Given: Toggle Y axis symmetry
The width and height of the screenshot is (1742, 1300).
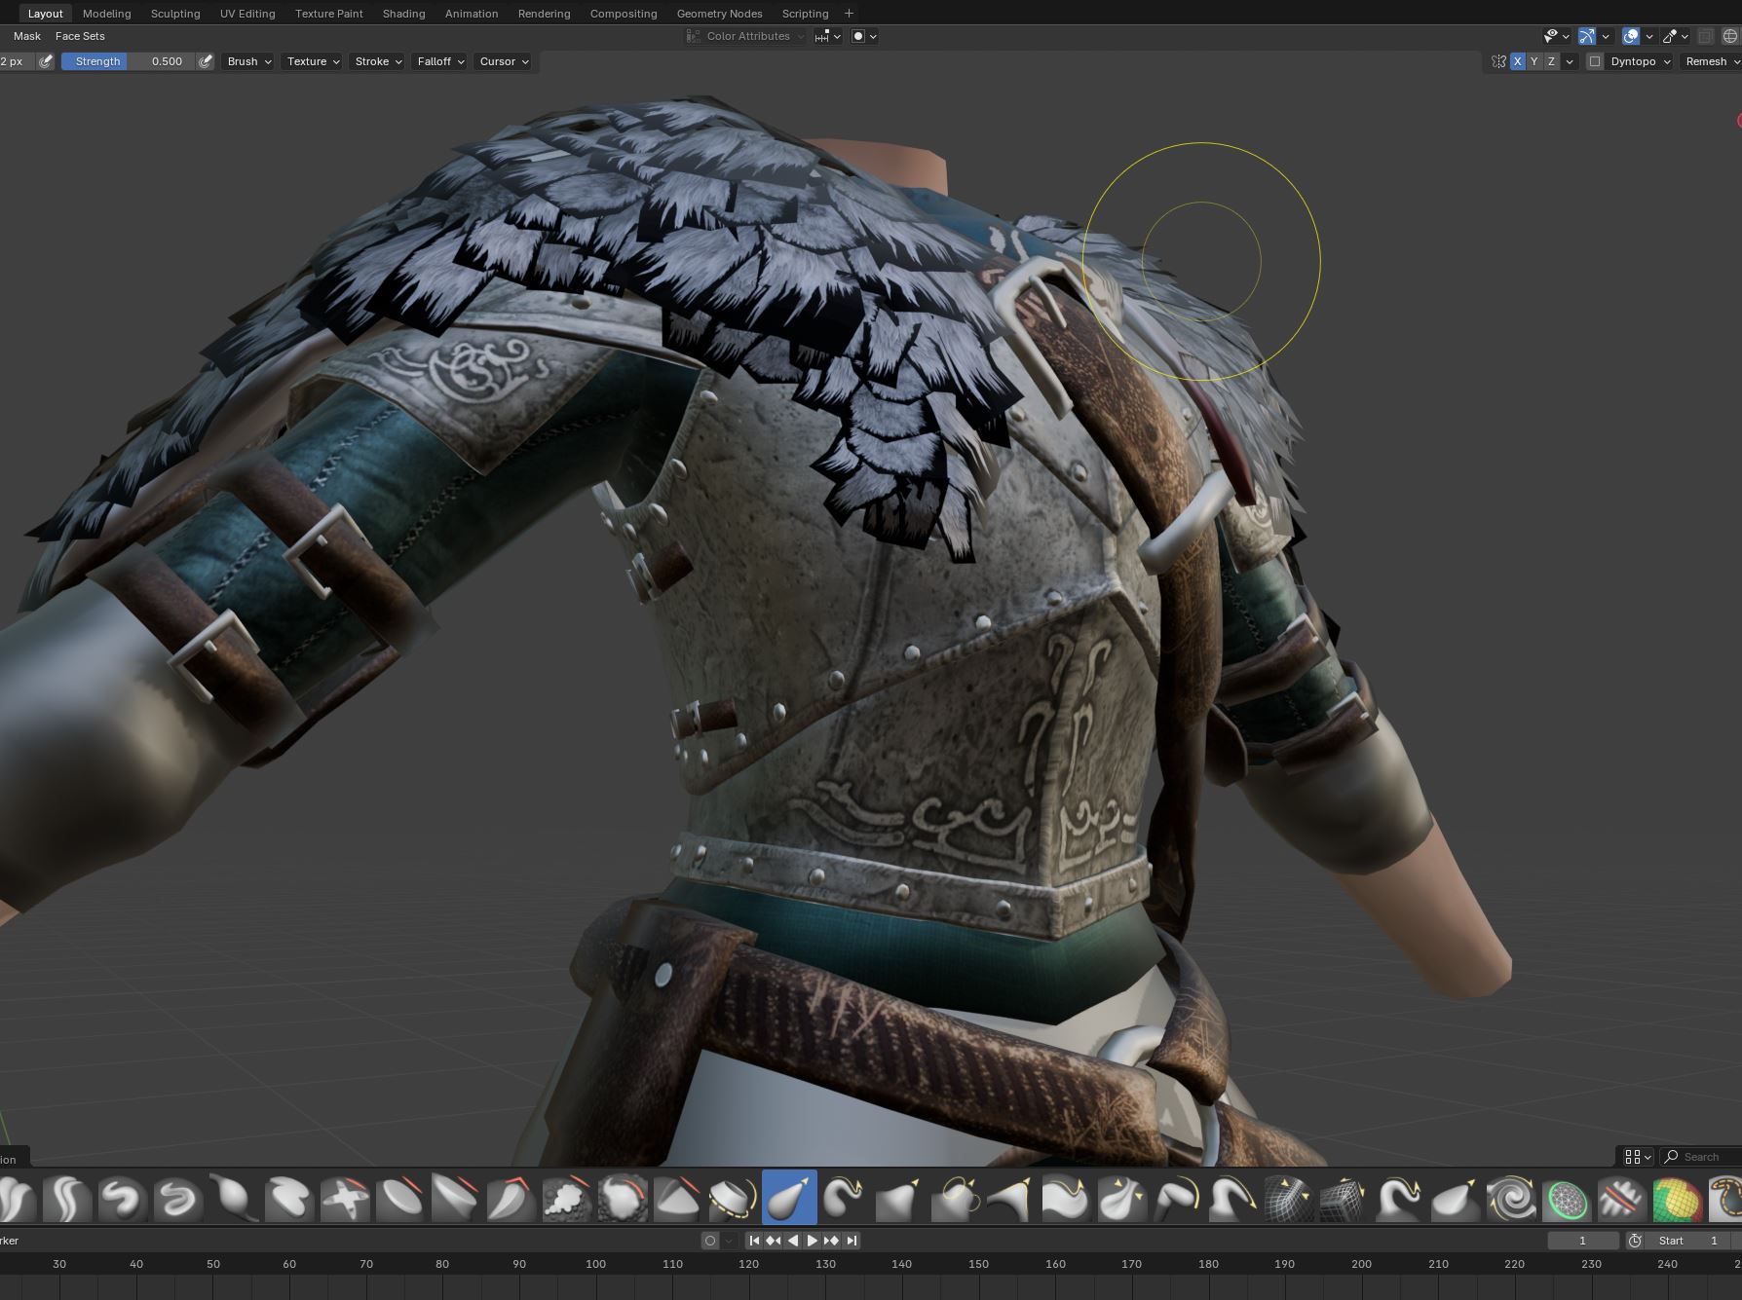Looking at the screenshot, I should tap(1534, 61).
